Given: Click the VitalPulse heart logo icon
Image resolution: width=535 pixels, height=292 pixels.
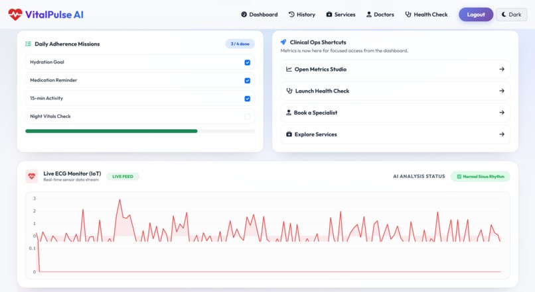Looking at the screenshot, I should tap(15, 15).
